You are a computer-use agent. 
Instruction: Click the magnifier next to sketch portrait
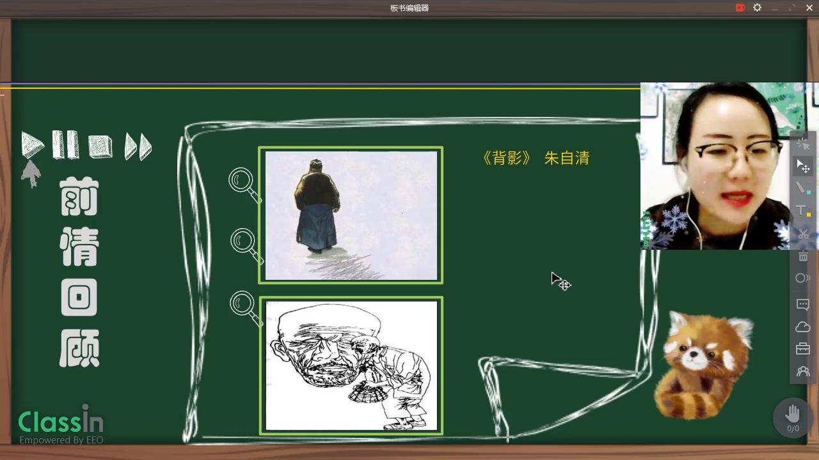[x=246, y=308]
